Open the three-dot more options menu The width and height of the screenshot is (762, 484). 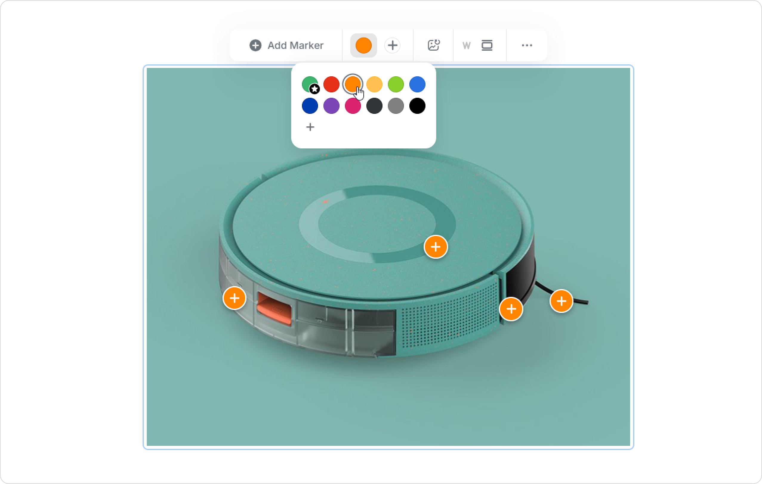tap(527, 45)
